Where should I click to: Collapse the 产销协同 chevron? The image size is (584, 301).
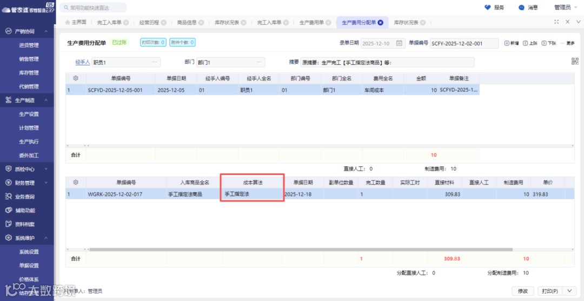[46, 31]
